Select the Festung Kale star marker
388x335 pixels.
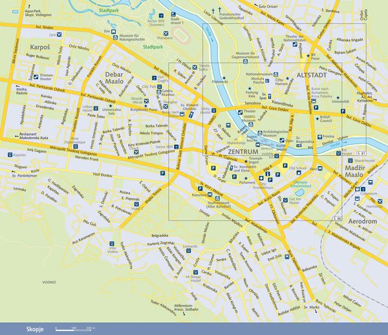pos(250,89)
